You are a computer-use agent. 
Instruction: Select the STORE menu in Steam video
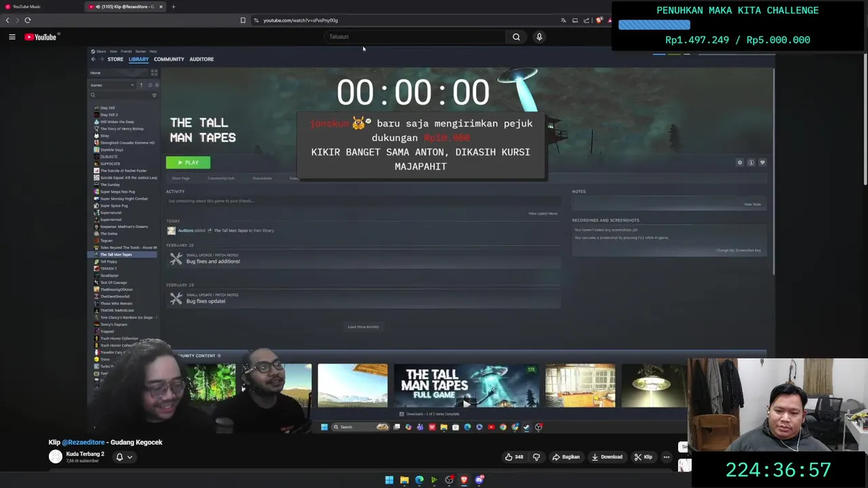pyautogui.click(x=115, y=59)
